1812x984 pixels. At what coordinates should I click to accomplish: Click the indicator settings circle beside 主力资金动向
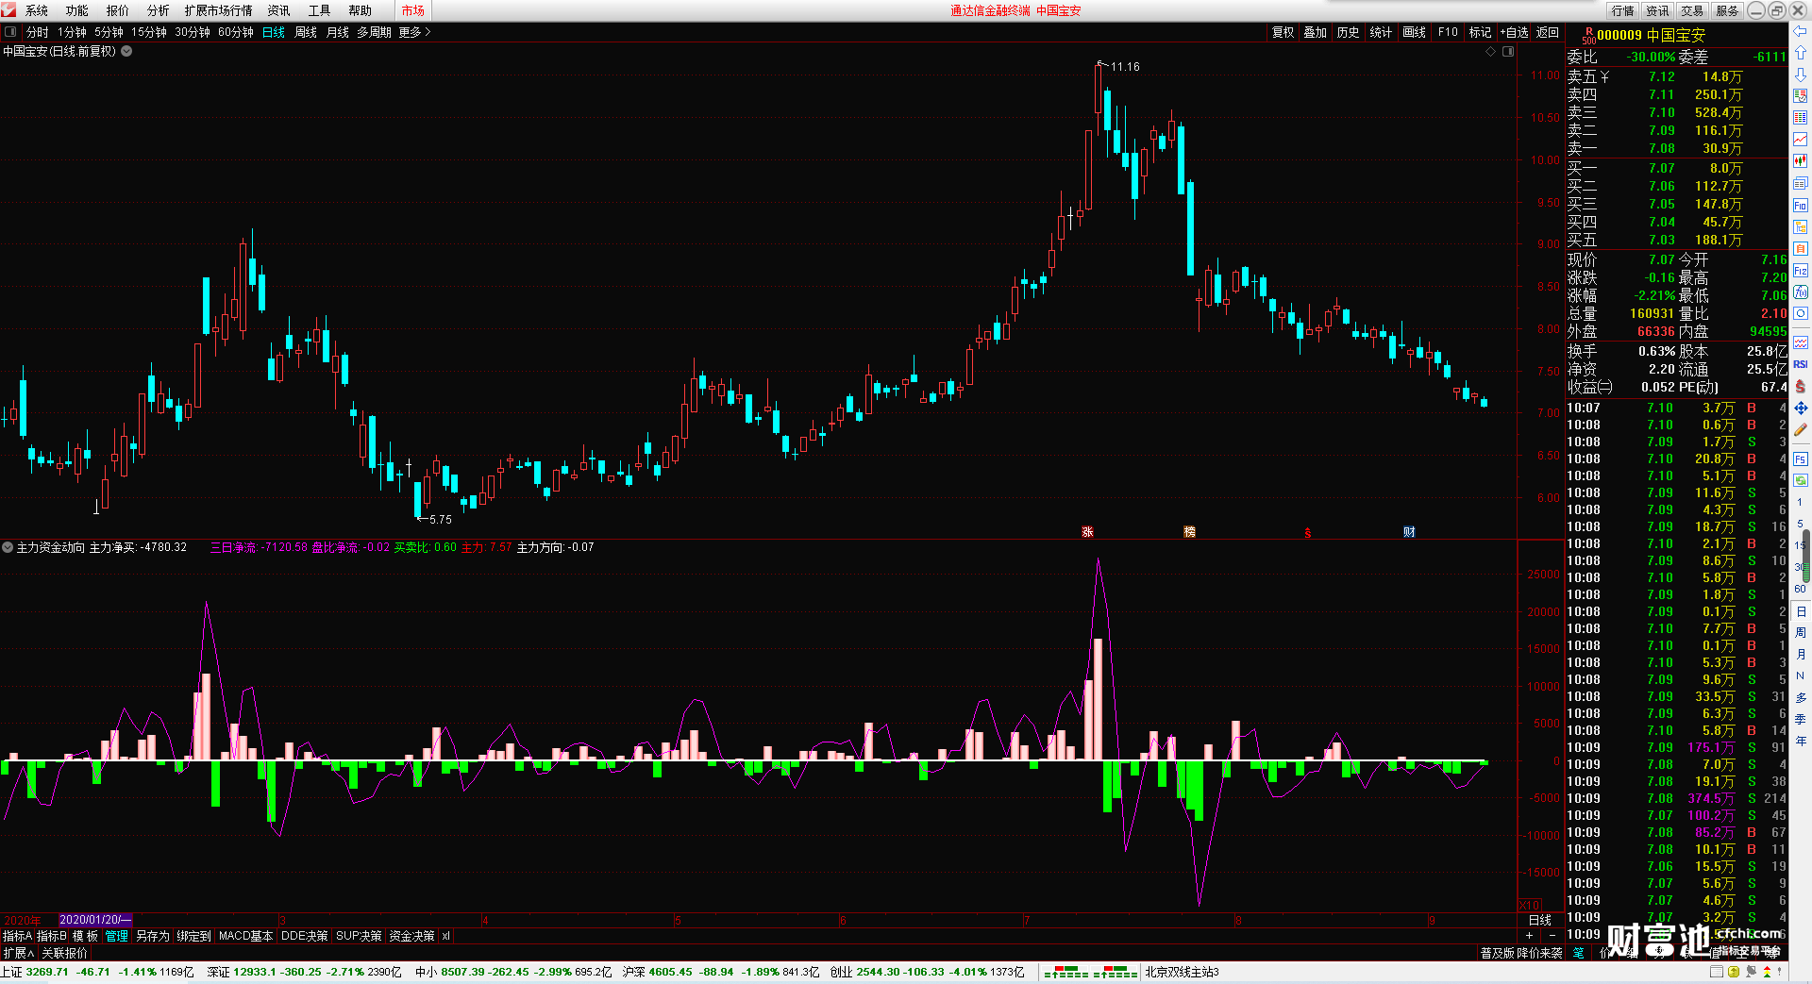pyautogui.click(x=8, y=547)
